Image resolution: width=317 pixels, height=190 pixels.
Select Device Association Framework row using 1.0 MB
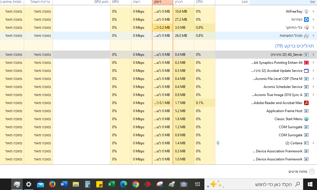159,159
